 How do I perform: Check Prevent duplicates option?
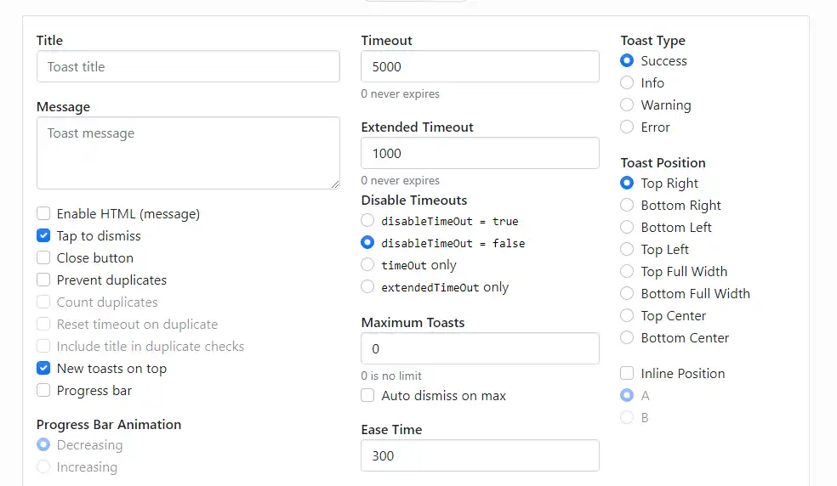43,280
